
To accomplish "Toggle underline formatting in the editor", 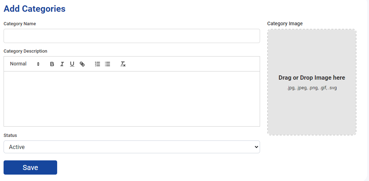I will pos(72,64).
